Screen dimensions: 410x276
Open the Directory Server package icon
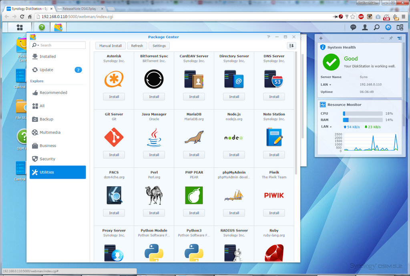pos(234,79)
